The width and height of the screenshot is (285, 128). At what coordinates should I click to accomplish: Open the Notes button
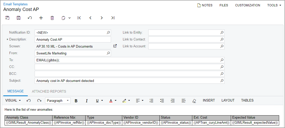coord(205,5)
